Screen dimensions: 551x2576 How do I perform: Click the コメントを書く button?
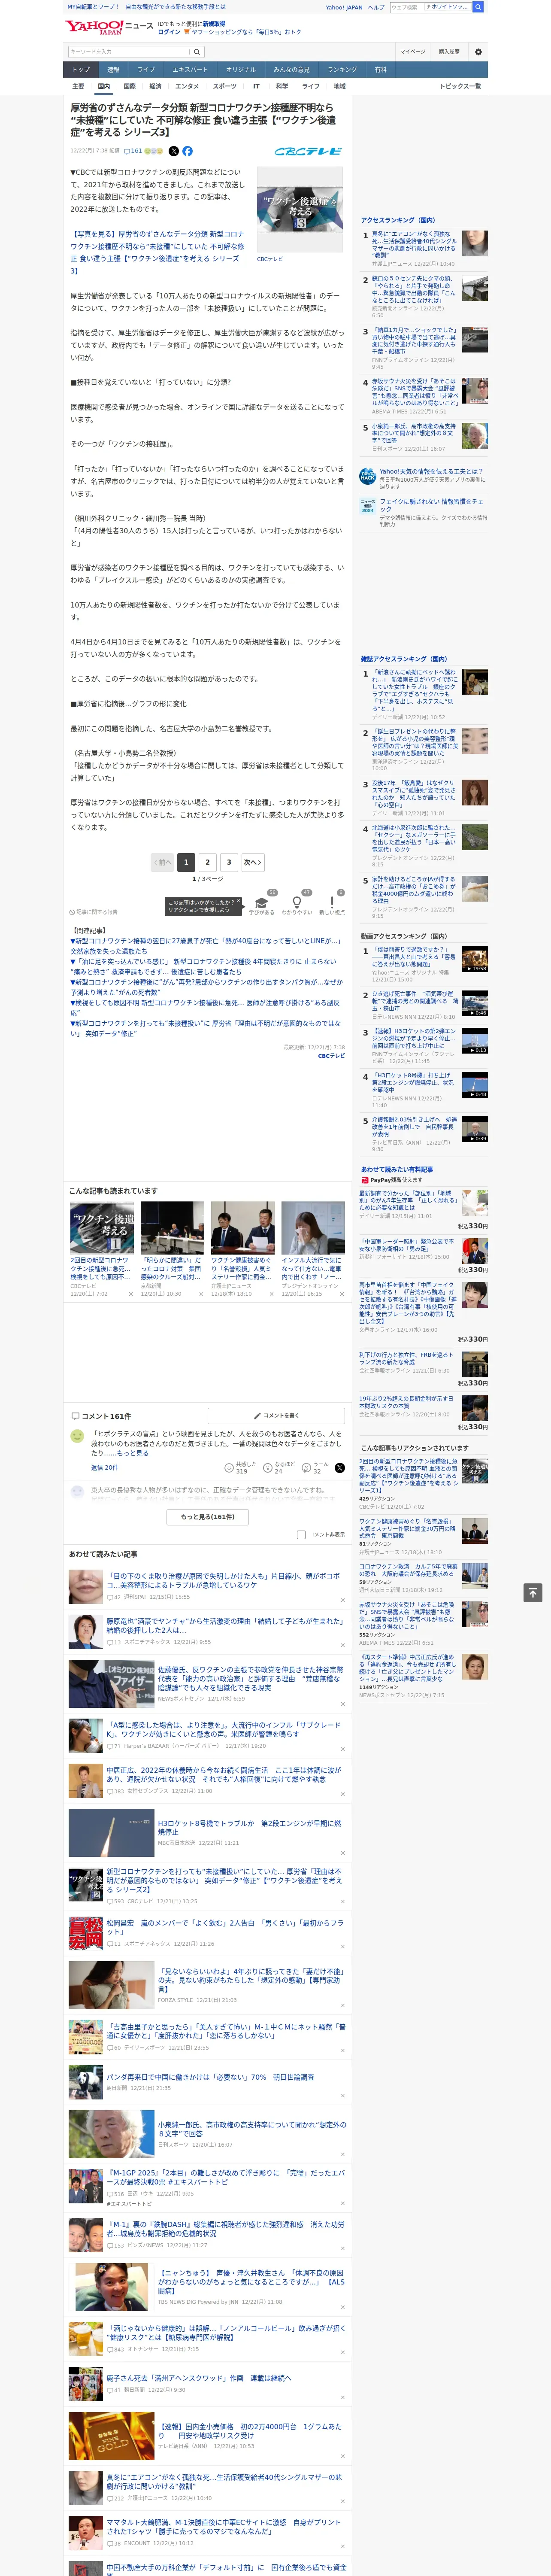coord(276,1415)
